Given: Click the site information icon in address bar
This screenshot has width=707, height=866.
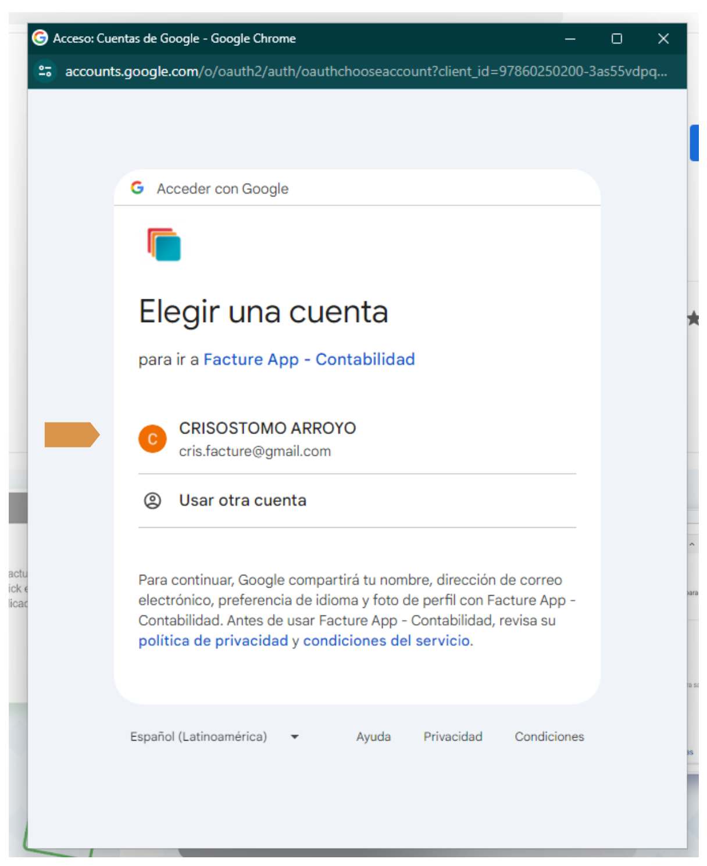Looking at the screenshot, I should tap(45, 71).
